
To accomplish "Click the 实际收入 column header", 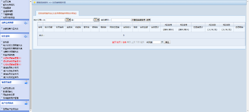I will pos(127,27).
